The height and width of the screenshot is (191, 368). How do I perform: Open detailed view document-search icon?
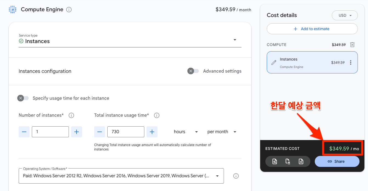coord(275,161)
